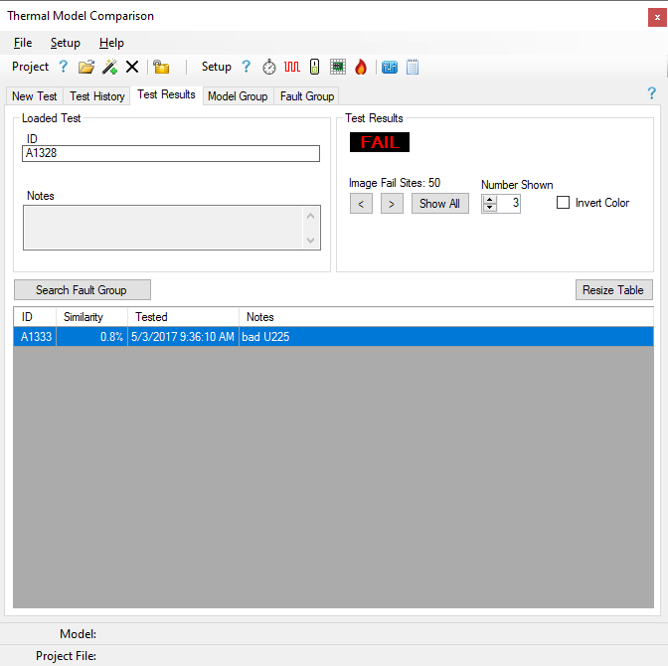Click the Notes scrollbar up arrow

tap(310, 216)
